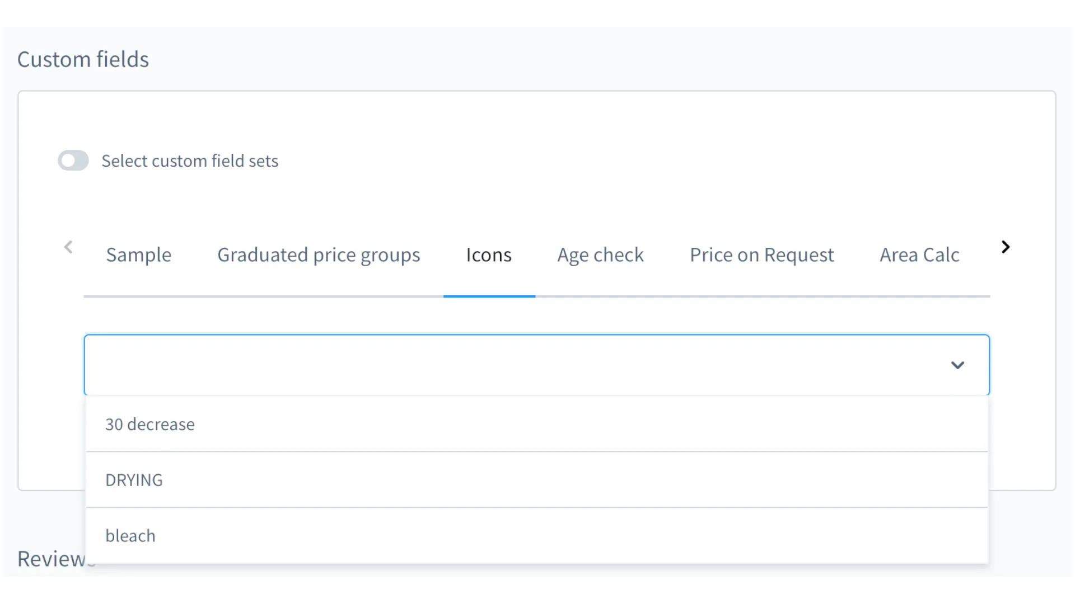
Task: Click the right chevron to scroll tabs forward
Action: coord(1005,247)
